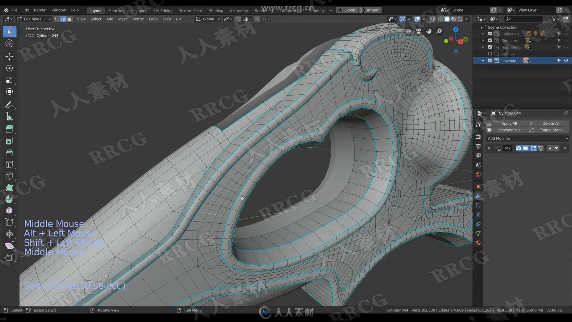
Task: Click the Apply All button
Action: (509, 123)
